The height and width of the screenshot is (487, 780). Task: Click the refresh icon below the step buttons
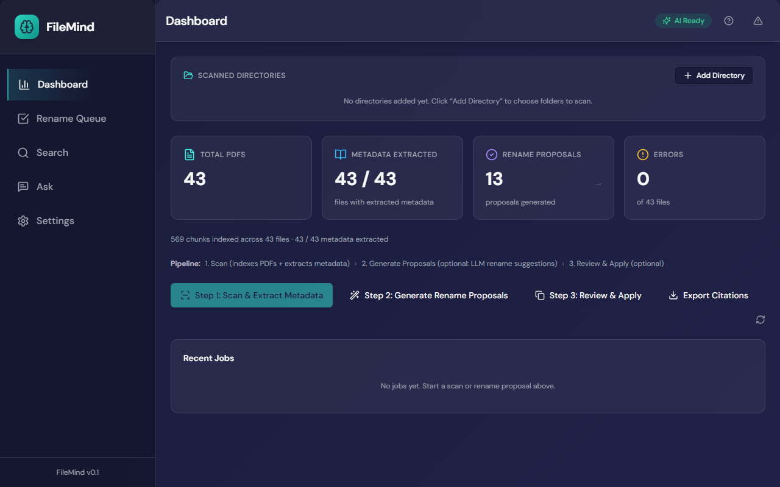(x=760, y=319)
